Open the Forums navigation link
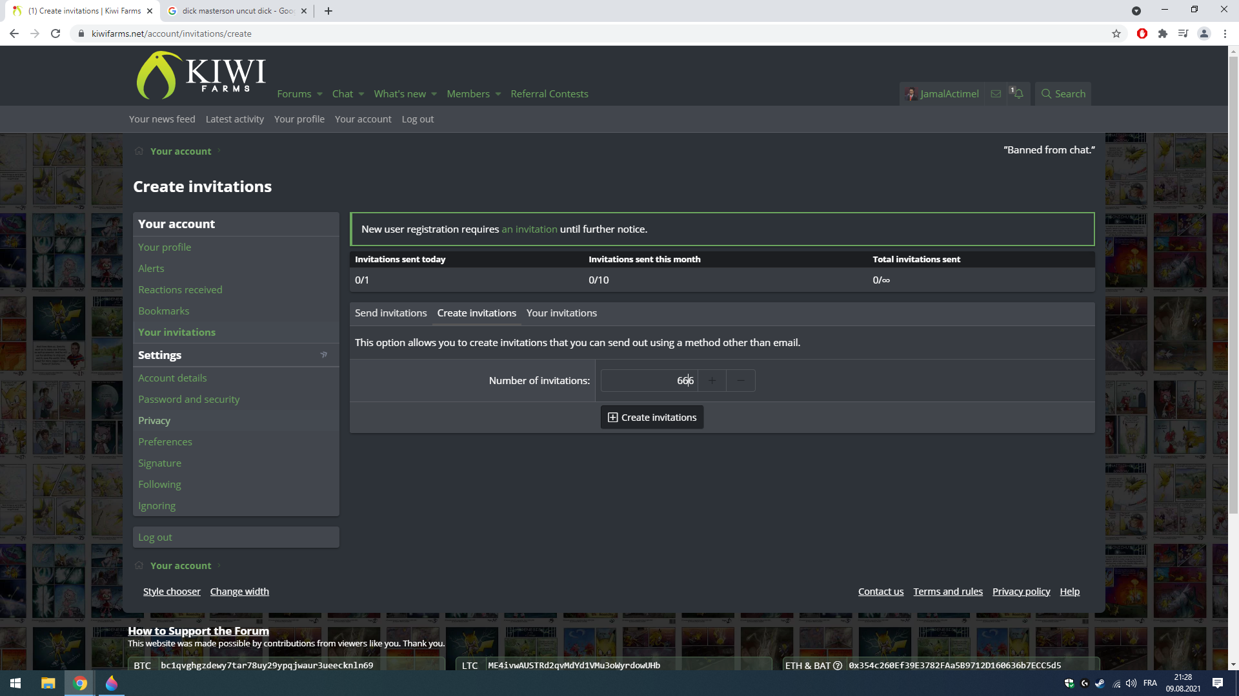The image size is (1239, 696). pyautogui.click(x=294, y=94)
